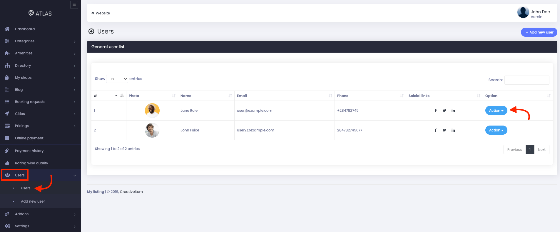Click the Previous pagination button
This screenshot has height=232, width=560.
[x=514, y=150]
